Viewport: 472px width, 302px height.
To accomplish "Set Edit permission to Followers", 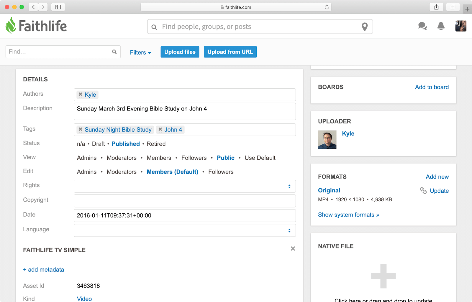I will pyautogui.click(x=221, y=172).
